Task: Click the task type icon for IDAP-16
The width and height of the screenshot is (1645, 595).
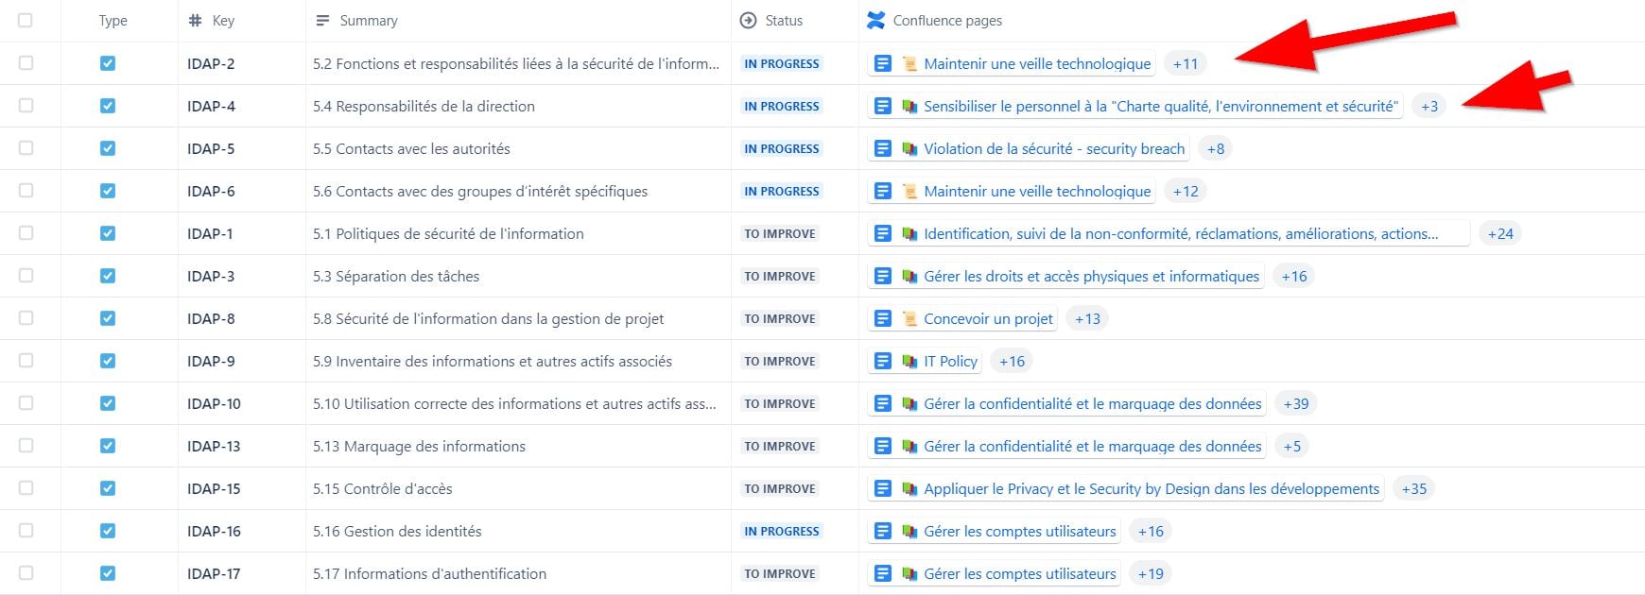Action: point(108,531)
